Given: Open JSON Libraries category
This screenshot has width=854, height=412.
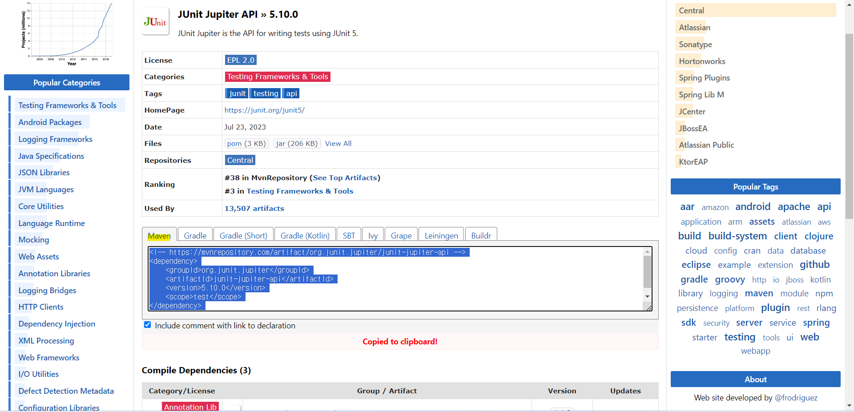Looking at the screenshot, I should 44,172.
